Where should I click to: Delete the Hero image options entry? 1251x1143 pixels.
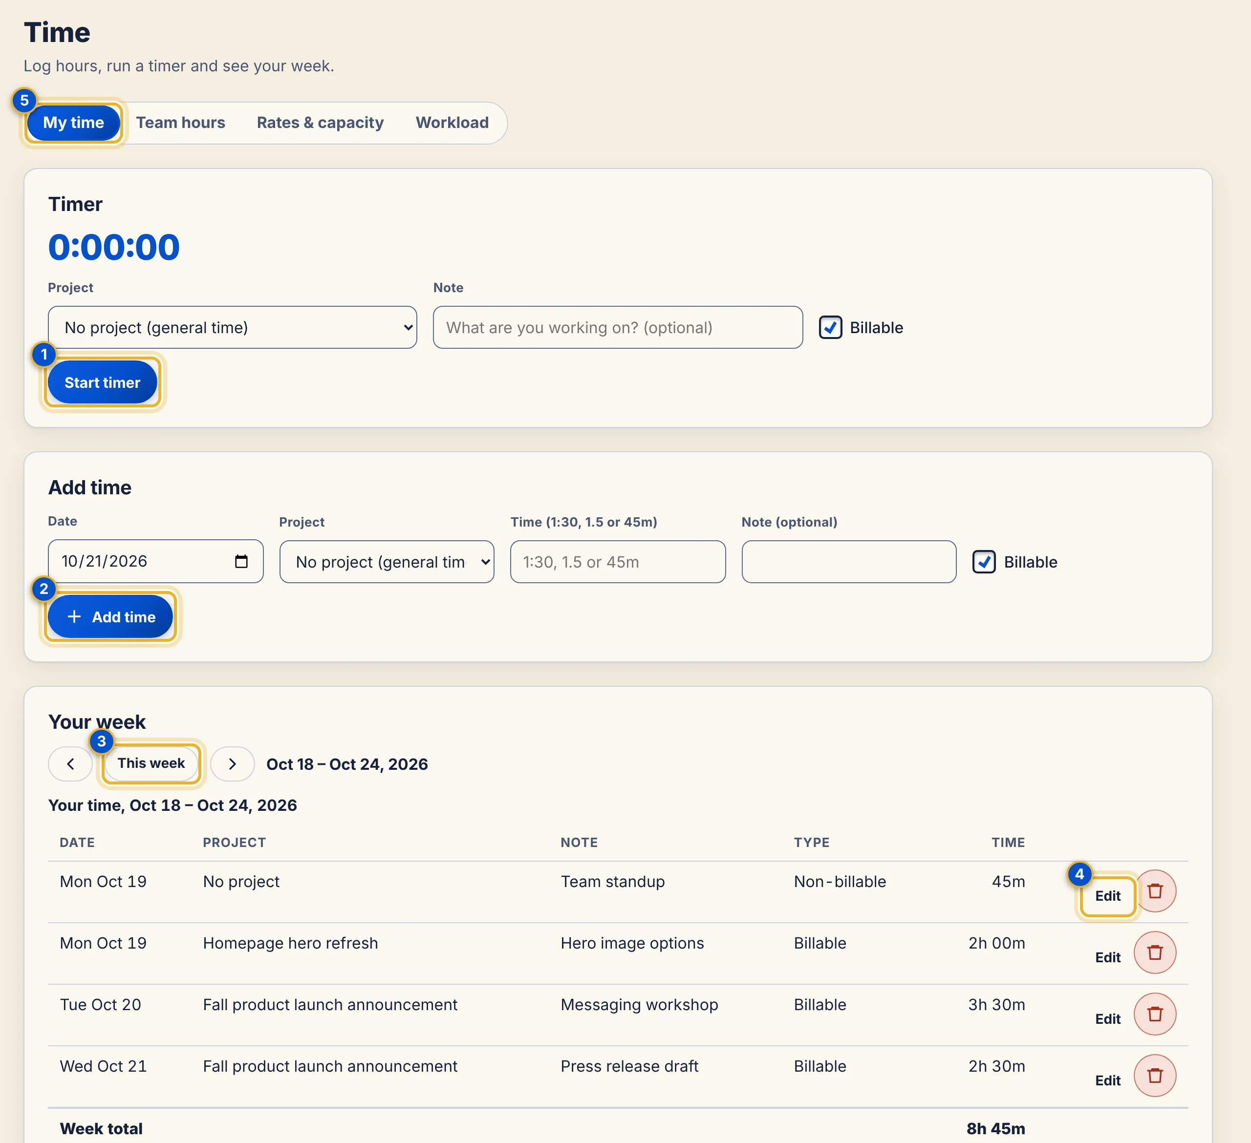pyautogui.click(x=1155, y=952)
